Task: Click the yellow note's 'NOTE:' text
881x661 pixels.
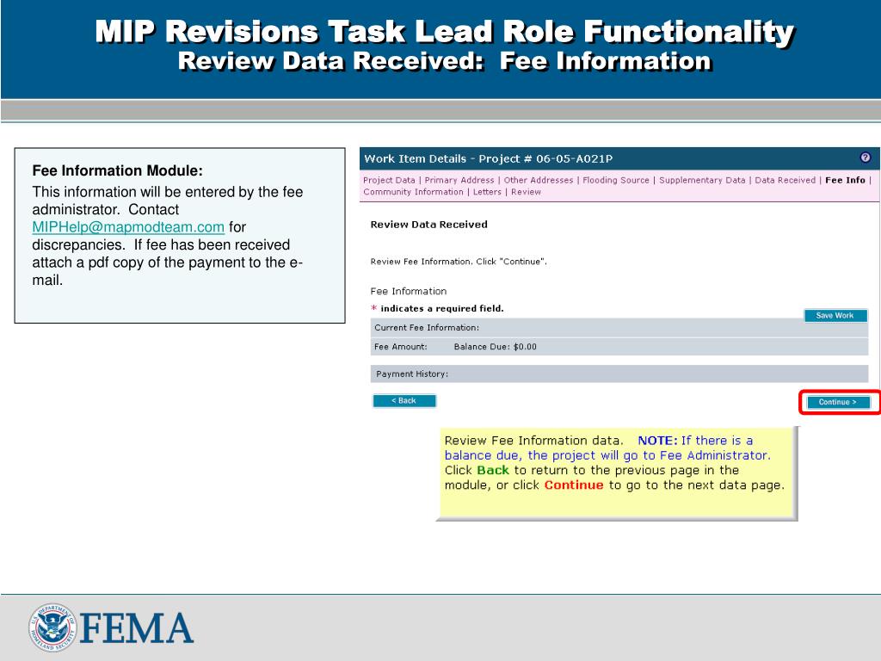Action: click(657, 441)
